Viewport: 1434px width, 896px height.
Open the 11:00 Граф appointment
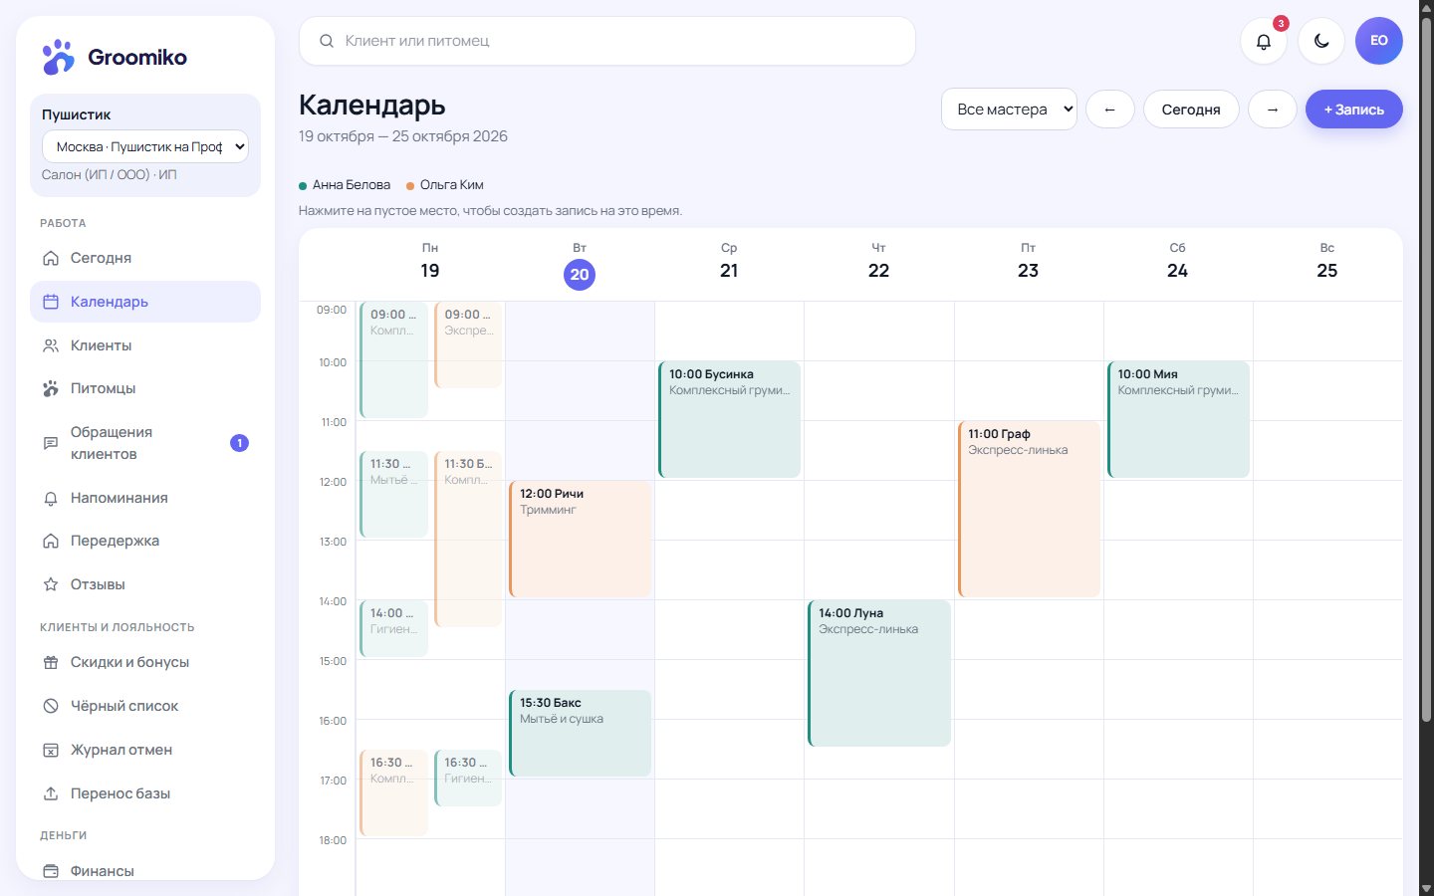coord(1029,509)
